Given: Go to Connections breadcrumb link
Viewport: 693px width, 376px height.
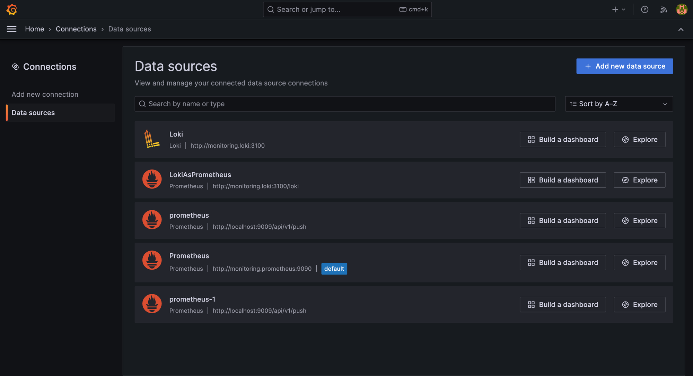Looking at the screenshot, I should point(76,29).
